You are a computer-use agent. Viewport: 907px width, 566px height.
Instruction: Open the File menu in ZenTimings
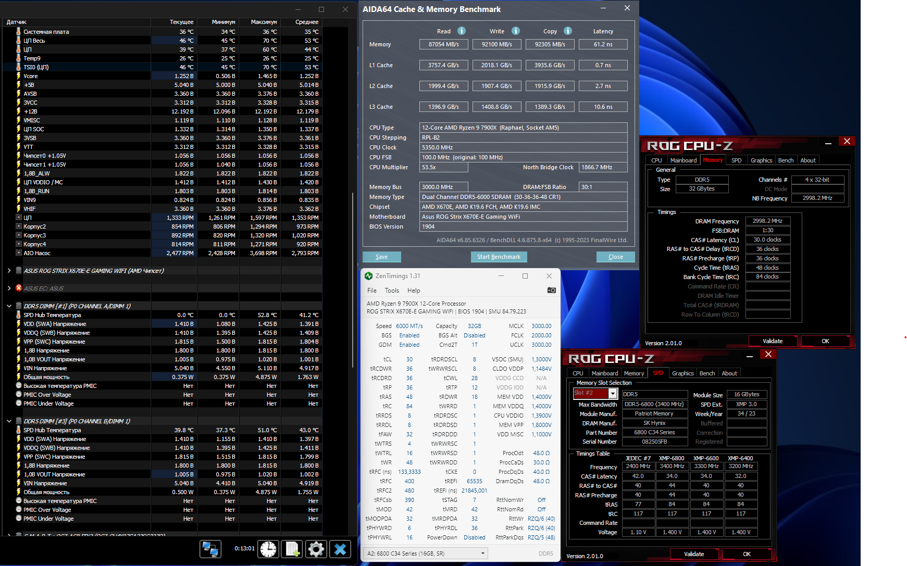click(x=372, y=291)
